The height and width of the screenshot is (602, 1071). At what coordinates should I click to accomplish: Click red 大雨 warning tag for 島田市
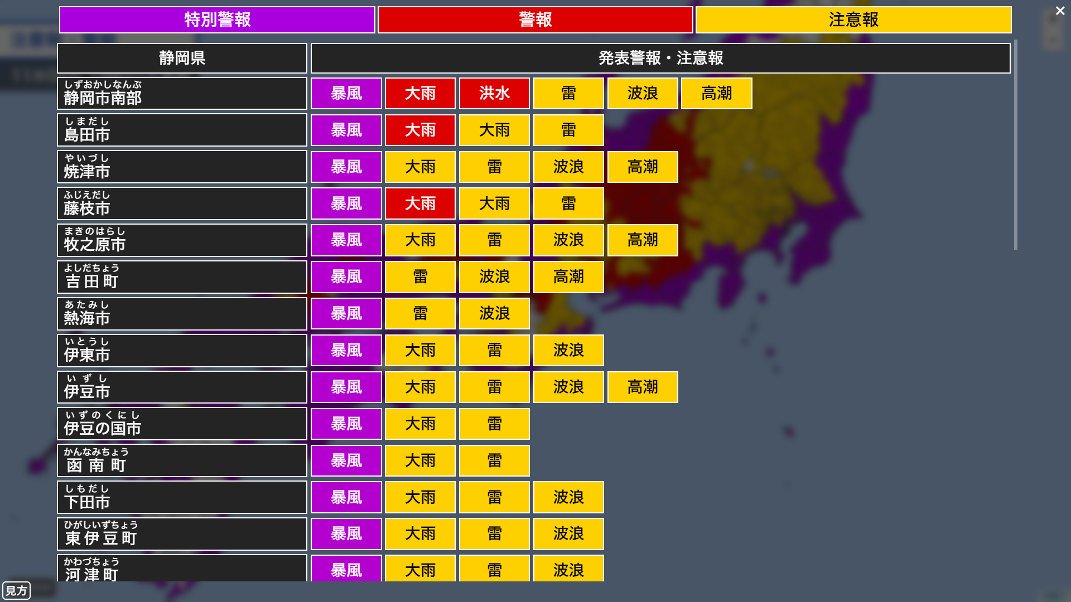coord(420,130)
